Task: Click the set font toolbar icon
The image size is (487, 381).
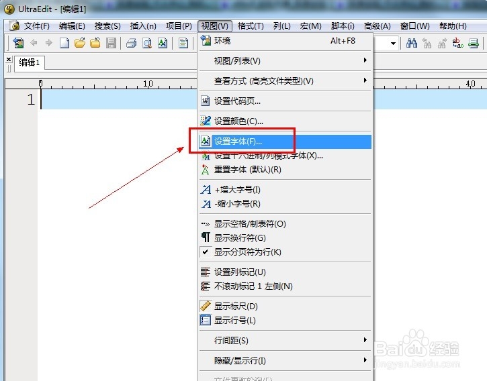Action: click(163, 43)
